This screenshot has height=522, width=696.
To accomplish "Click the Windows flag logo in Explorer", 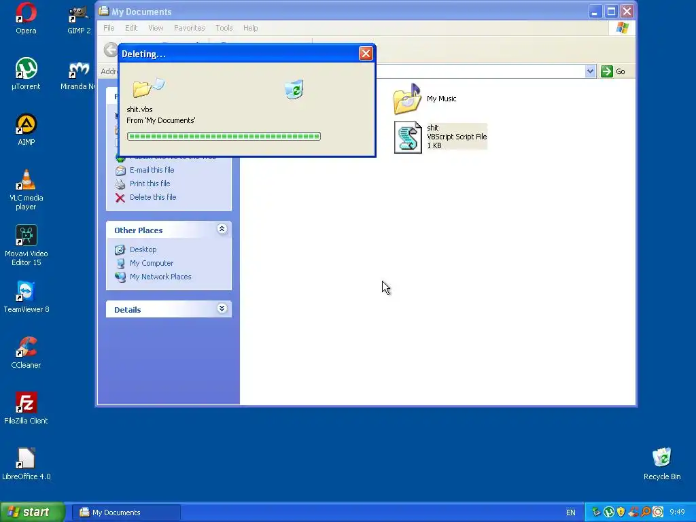I will coord(623,27).
